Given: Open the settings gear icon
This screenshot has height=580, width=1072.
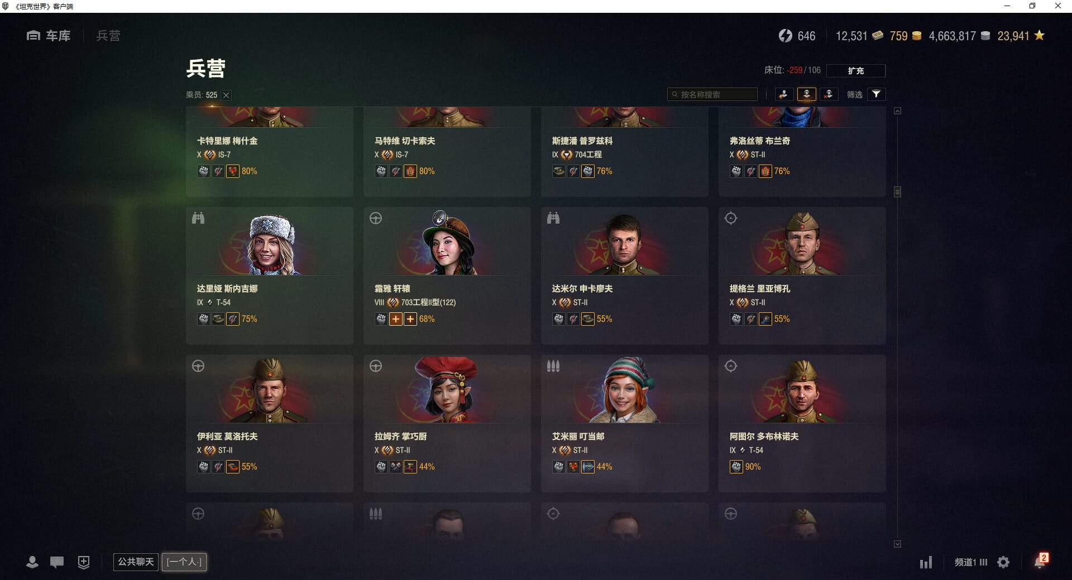Looking at the screenshot, I should [1003, 562].
